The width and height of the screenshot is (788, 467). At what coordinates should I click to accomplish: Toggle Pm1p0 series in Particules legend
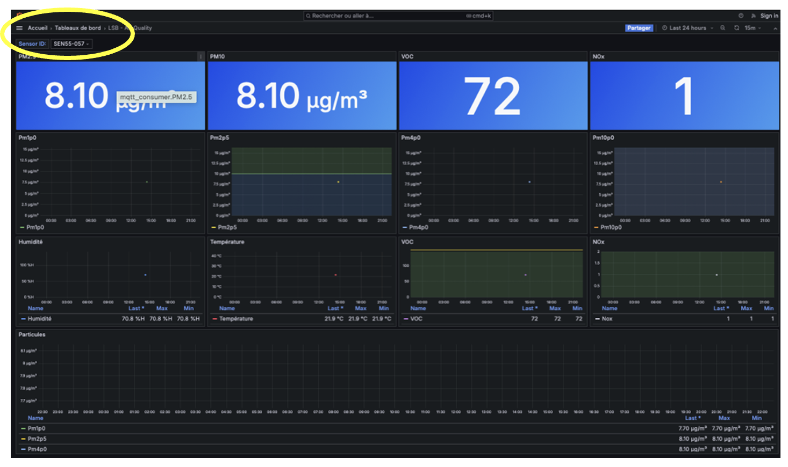click(37, 428)
